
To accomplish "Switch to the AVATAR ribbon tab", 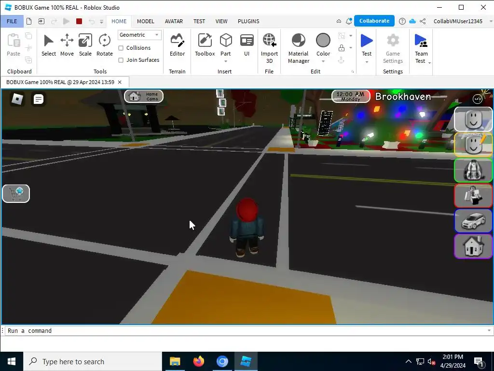I will pyautogui.click(x=174, y=21).
